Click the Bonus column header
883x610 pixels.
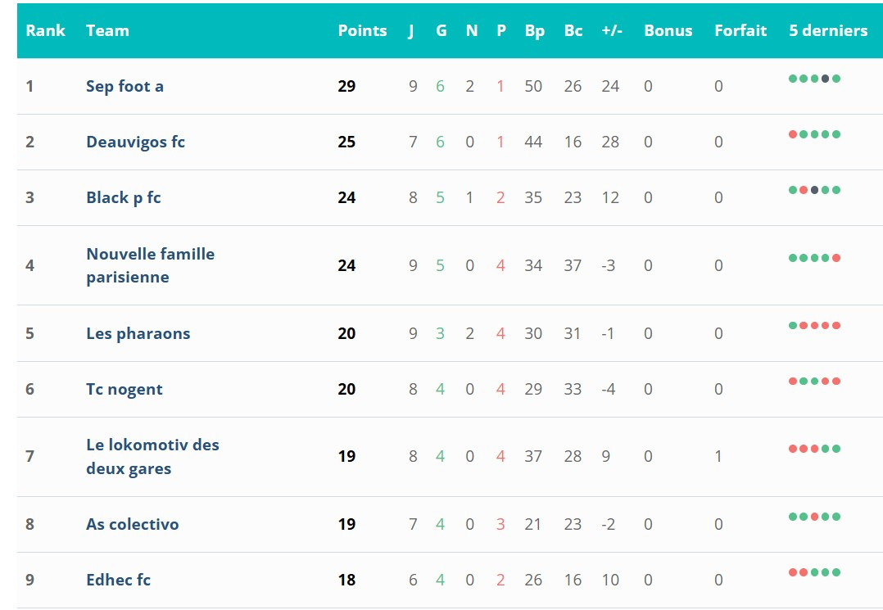668,30
